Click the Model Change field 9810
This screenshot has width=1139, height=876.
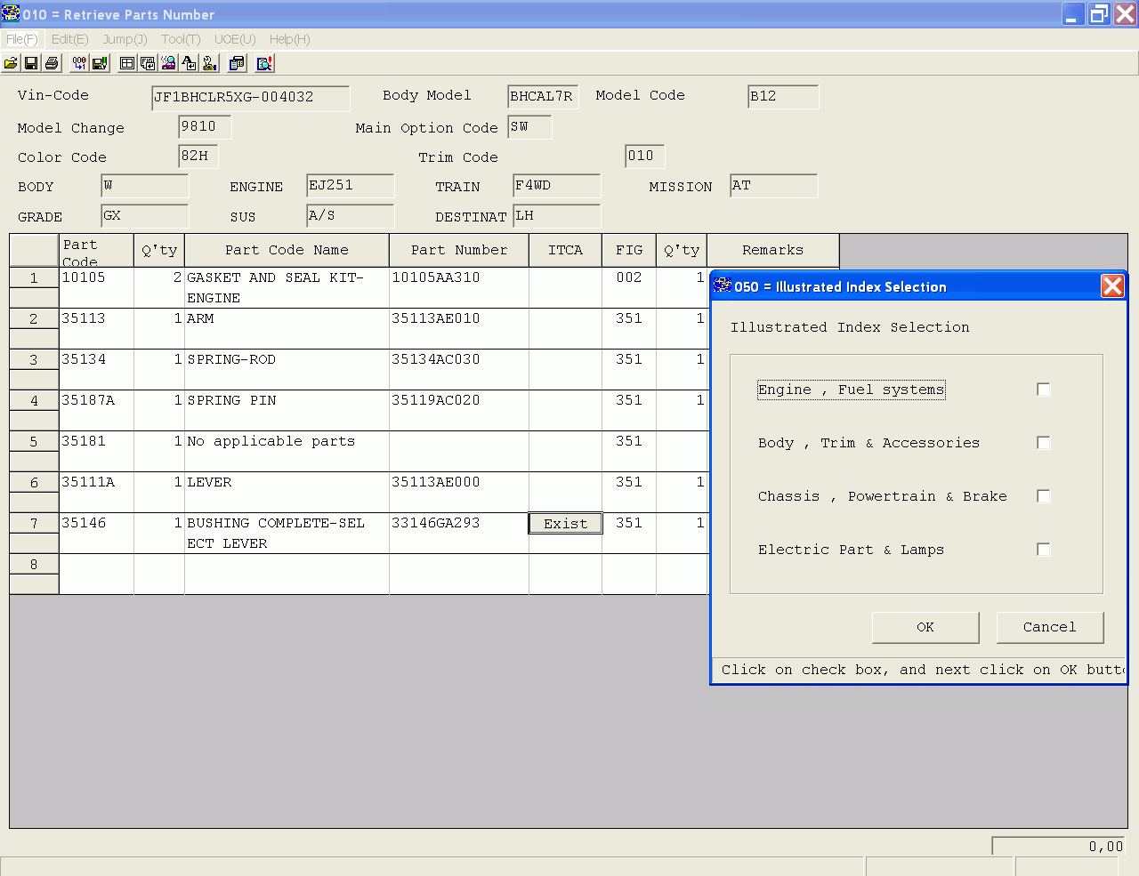[205, 127]
